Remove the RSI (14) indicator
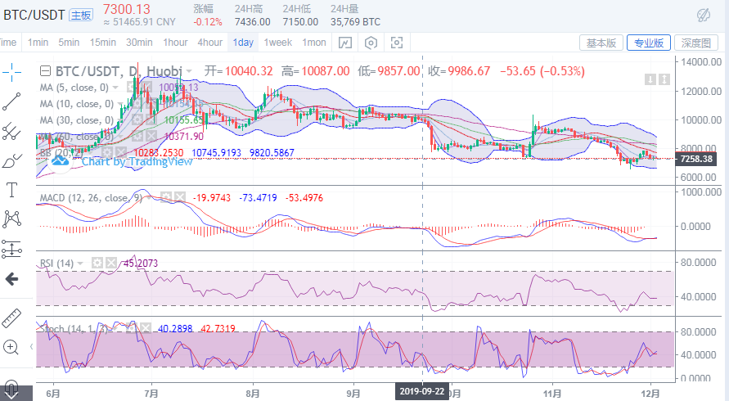This screenshot has width=729, height=401. (x=111, y=263)
